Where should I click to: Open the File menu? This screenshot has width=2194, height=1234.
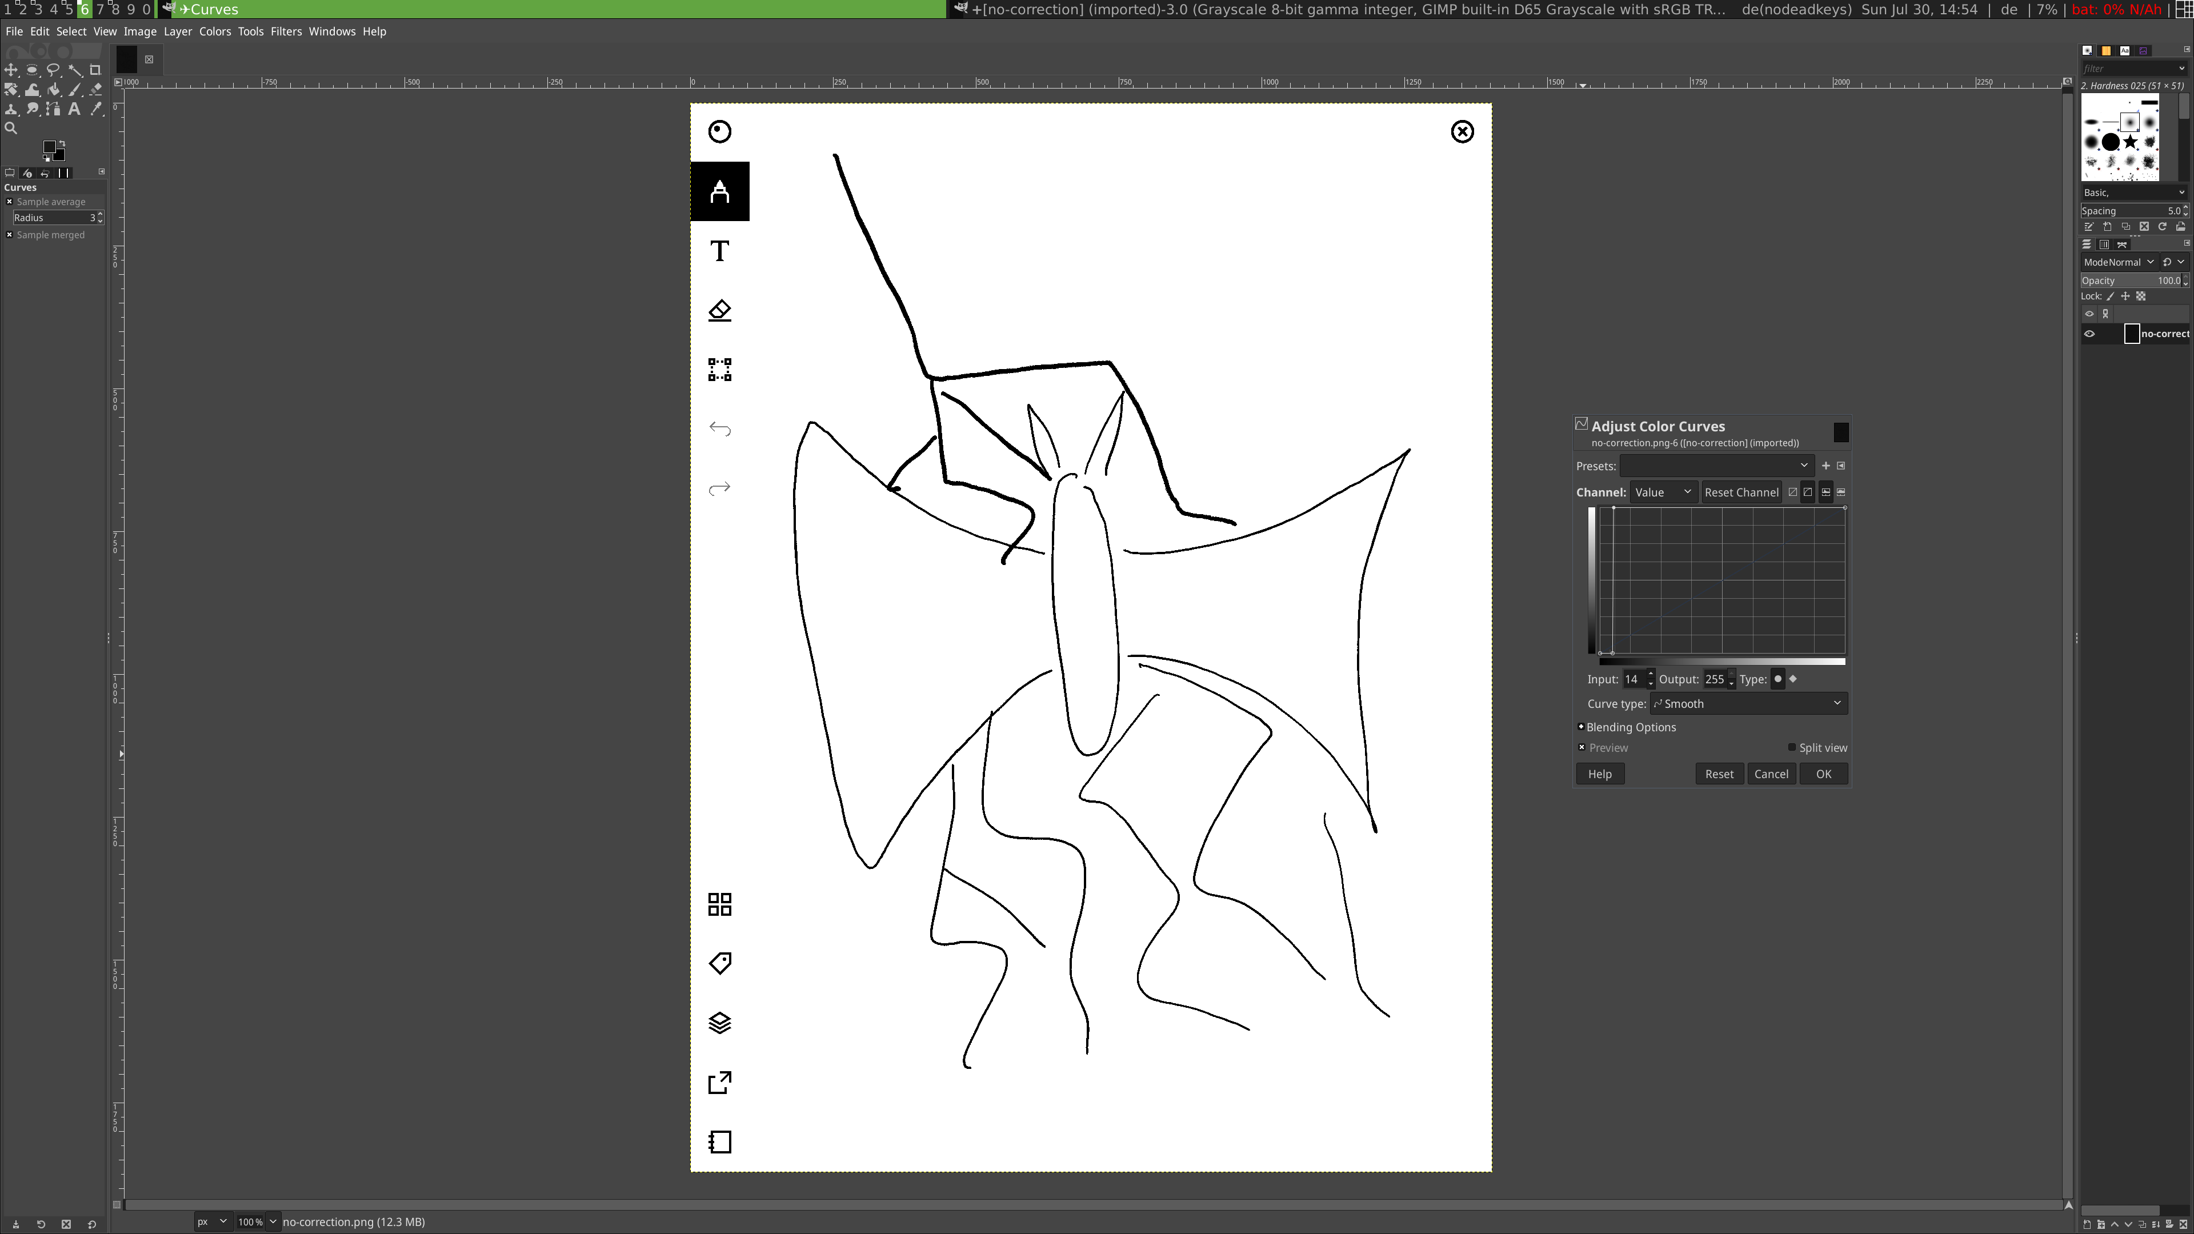pyautogui.click(x=14, y=31)
